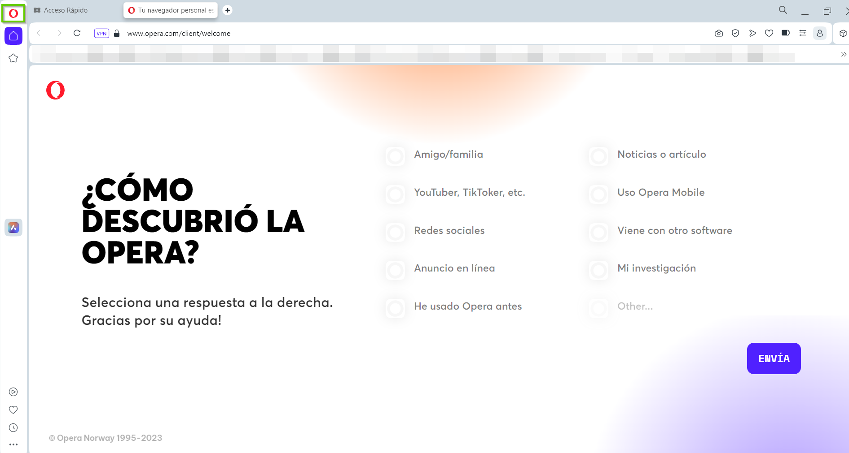Screen dimensions: 849x453
Task: Select Amigo/familia radio option
Action: coord(396,156)
